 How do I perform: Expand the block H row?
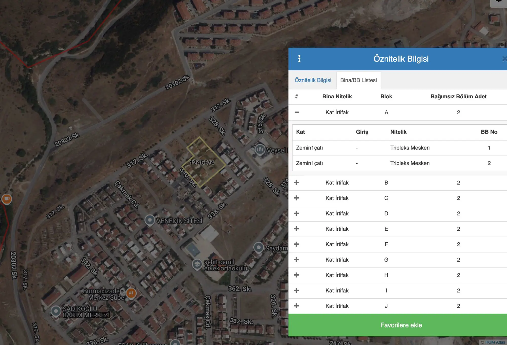coord(296,275)
